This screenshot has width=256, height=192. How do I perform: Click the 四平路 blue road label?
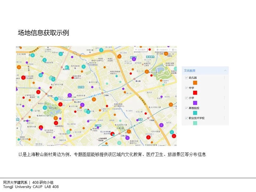coord(81,87)
